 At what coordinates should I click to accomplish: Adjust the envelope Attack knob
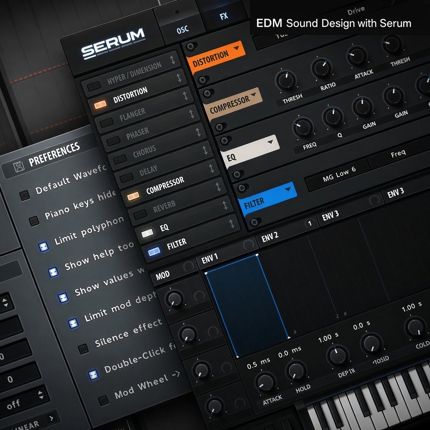tap(265, 382)
